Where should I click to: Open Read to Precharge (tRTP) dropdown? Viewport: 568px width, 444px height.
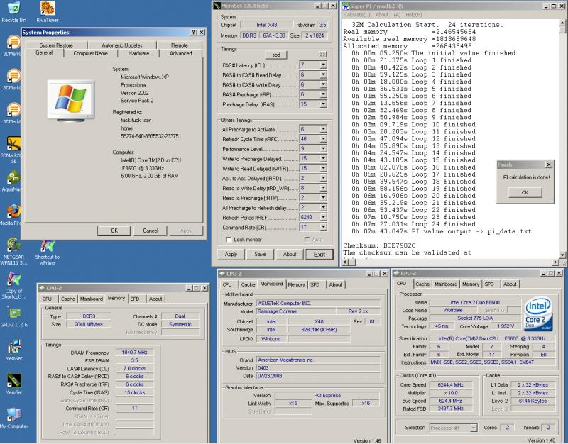(323, 197)
